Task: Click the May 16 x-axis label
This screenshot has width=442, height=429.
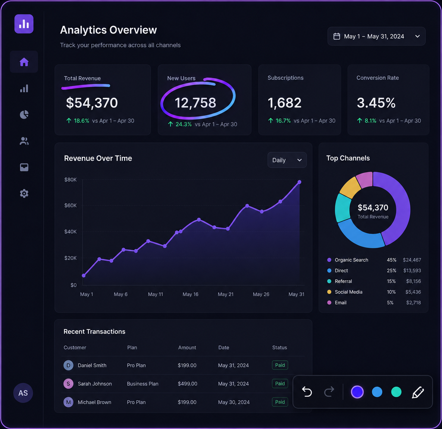Action: tap(190, 294)
